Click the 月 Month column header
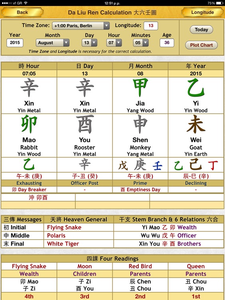 140,66
